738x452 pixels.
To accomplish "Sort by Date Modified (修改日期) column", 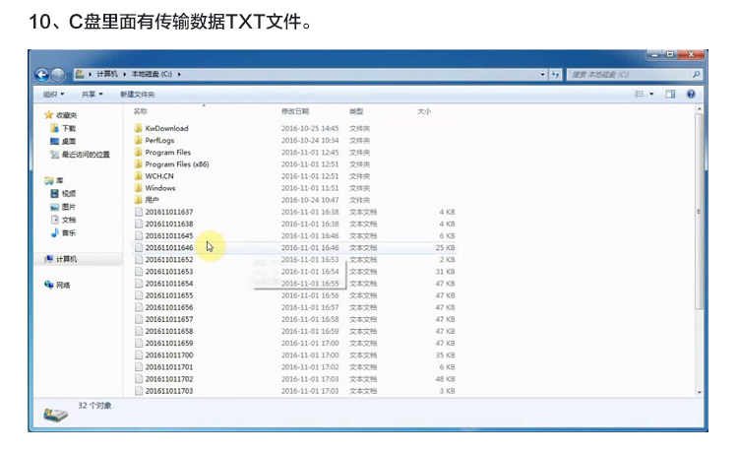I will (x=295, y=111).
